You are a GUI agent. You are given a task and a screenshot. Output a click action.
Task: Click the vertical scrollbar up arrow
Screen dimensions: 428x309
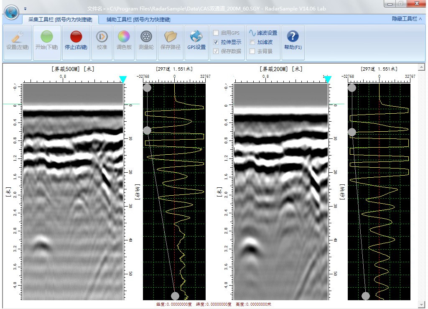click(x=421, y=67)
